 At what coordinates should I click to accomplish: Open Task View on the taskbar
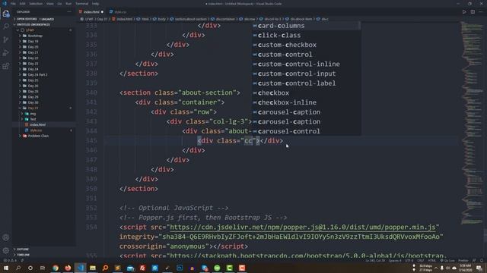[x=43, y=268]
